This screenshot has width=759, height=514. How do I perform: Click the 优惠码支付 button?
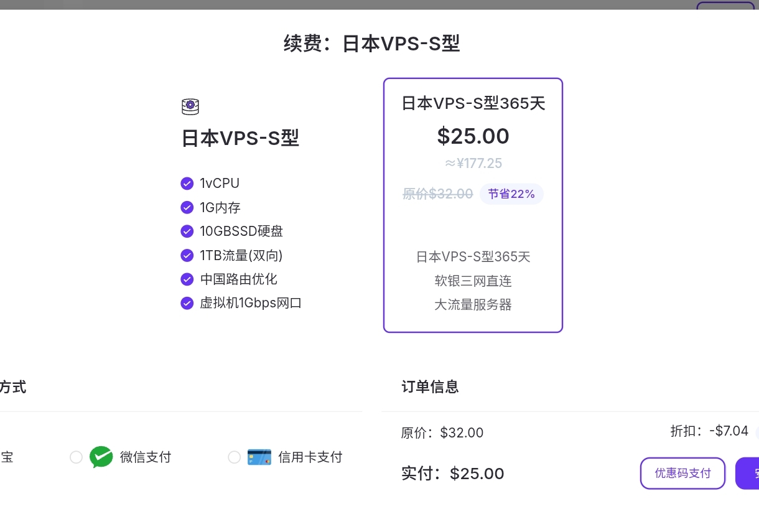click(x=682, y=473)
